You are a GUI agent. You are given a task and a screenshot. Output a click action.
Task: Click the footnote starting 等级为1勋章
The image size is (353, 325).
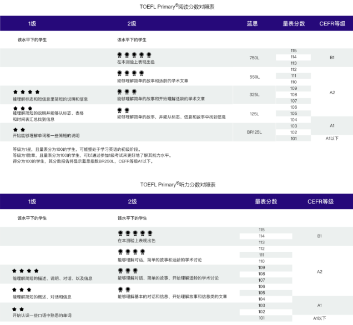[93, 155]
